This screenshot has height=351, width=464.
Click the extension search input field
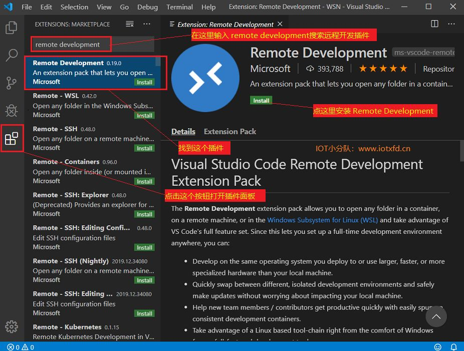point(93,45)
